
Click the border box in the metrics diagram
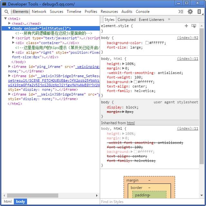(149, 187)
